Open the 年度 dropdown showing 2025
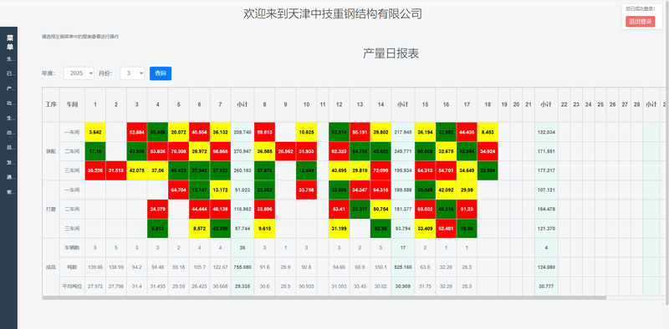This screenshot has height=329, width=669. [79, 73]
